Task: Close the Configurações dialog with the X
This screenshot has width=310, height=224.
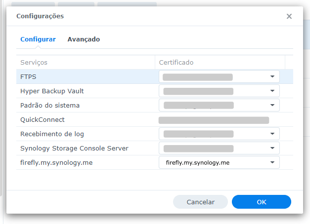Action: [x=289, y=16]
